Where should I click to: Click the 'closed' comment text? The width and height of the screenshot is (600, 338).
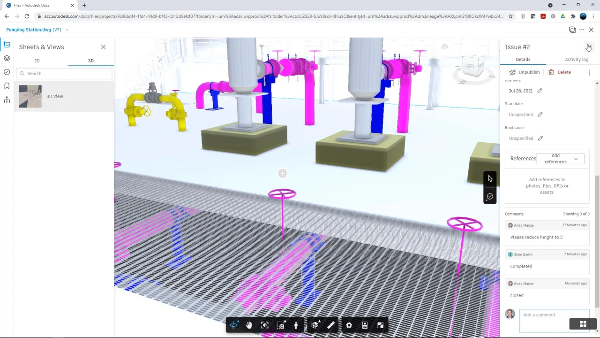[x=517, y=295]
